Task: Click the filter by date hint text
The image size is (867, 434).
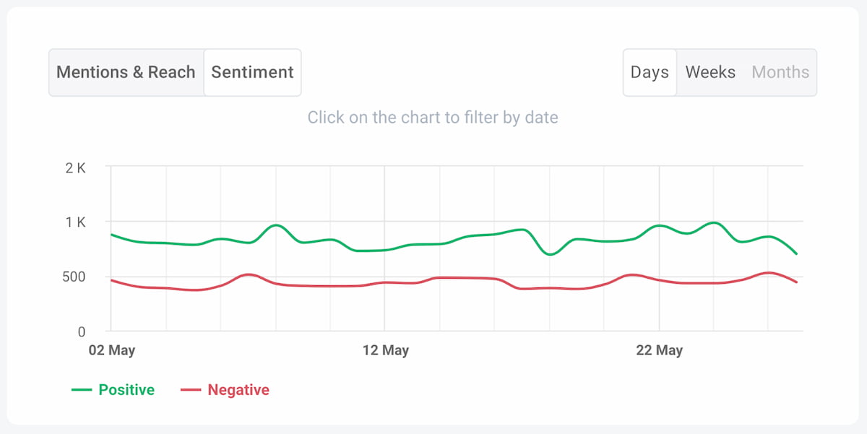Action: point(433,117)
